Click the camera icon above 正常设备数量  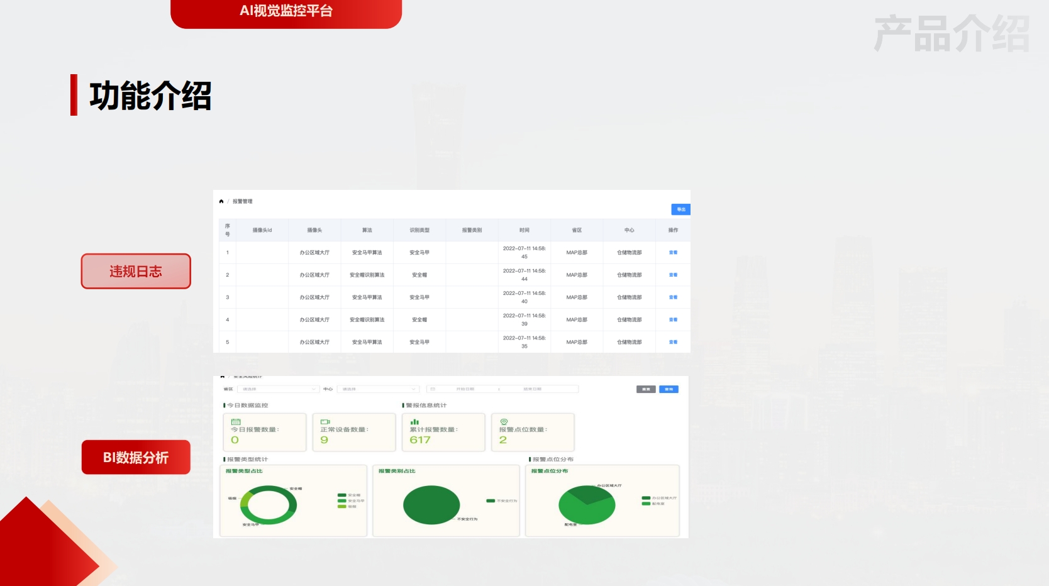pyautogui.click(x=325, y=422)
